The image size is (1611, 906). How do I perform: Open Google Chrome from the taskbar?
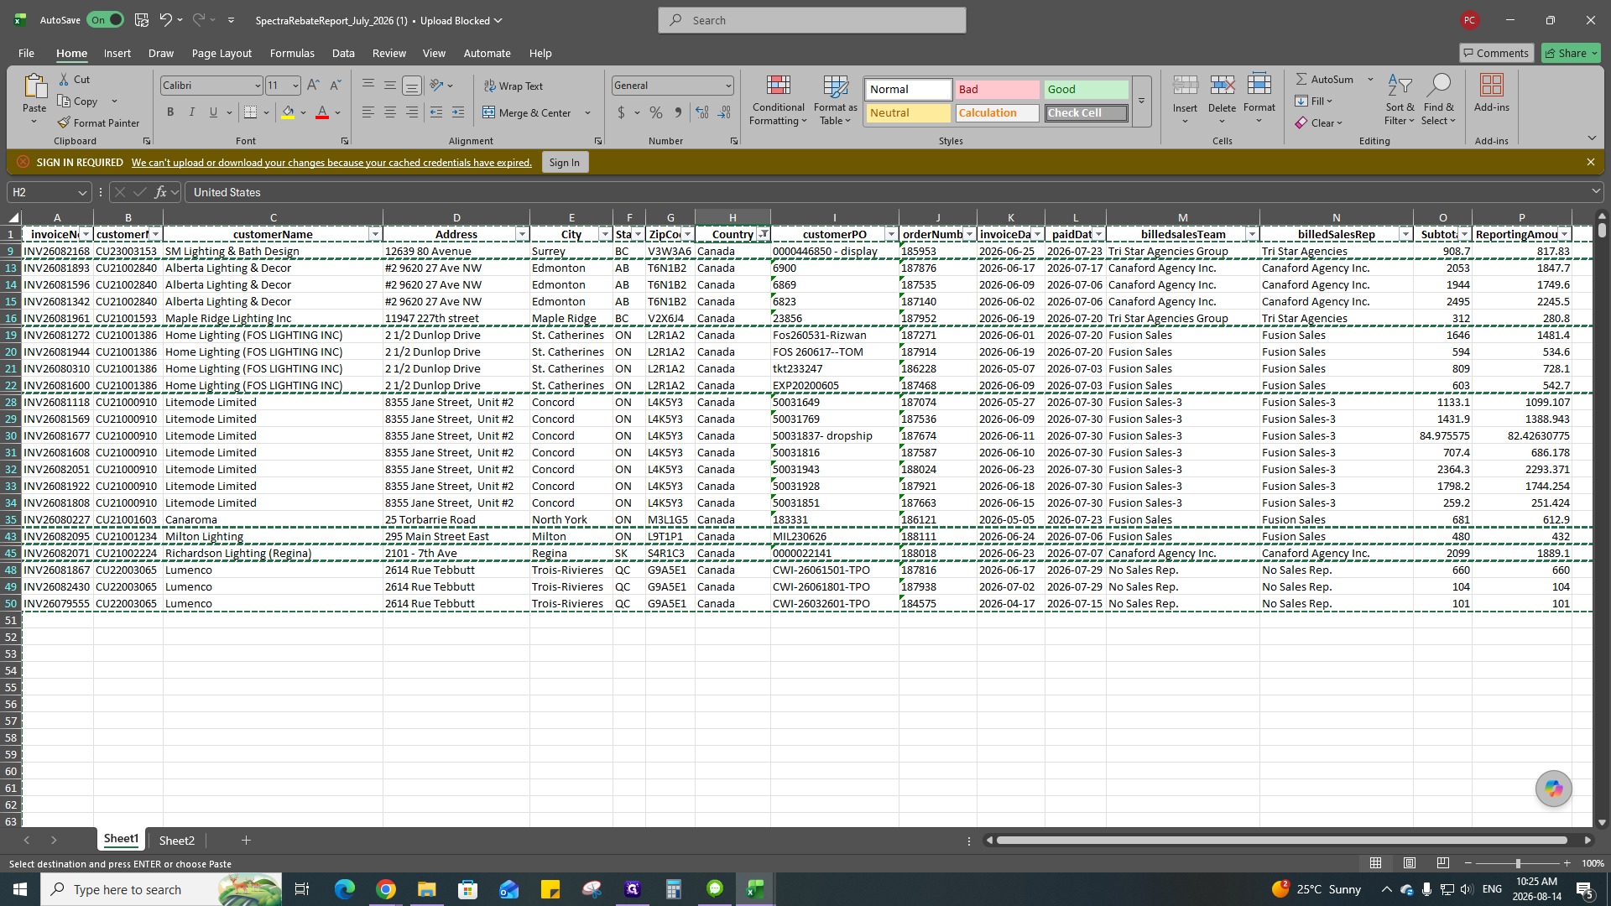(x=386, y=889)
